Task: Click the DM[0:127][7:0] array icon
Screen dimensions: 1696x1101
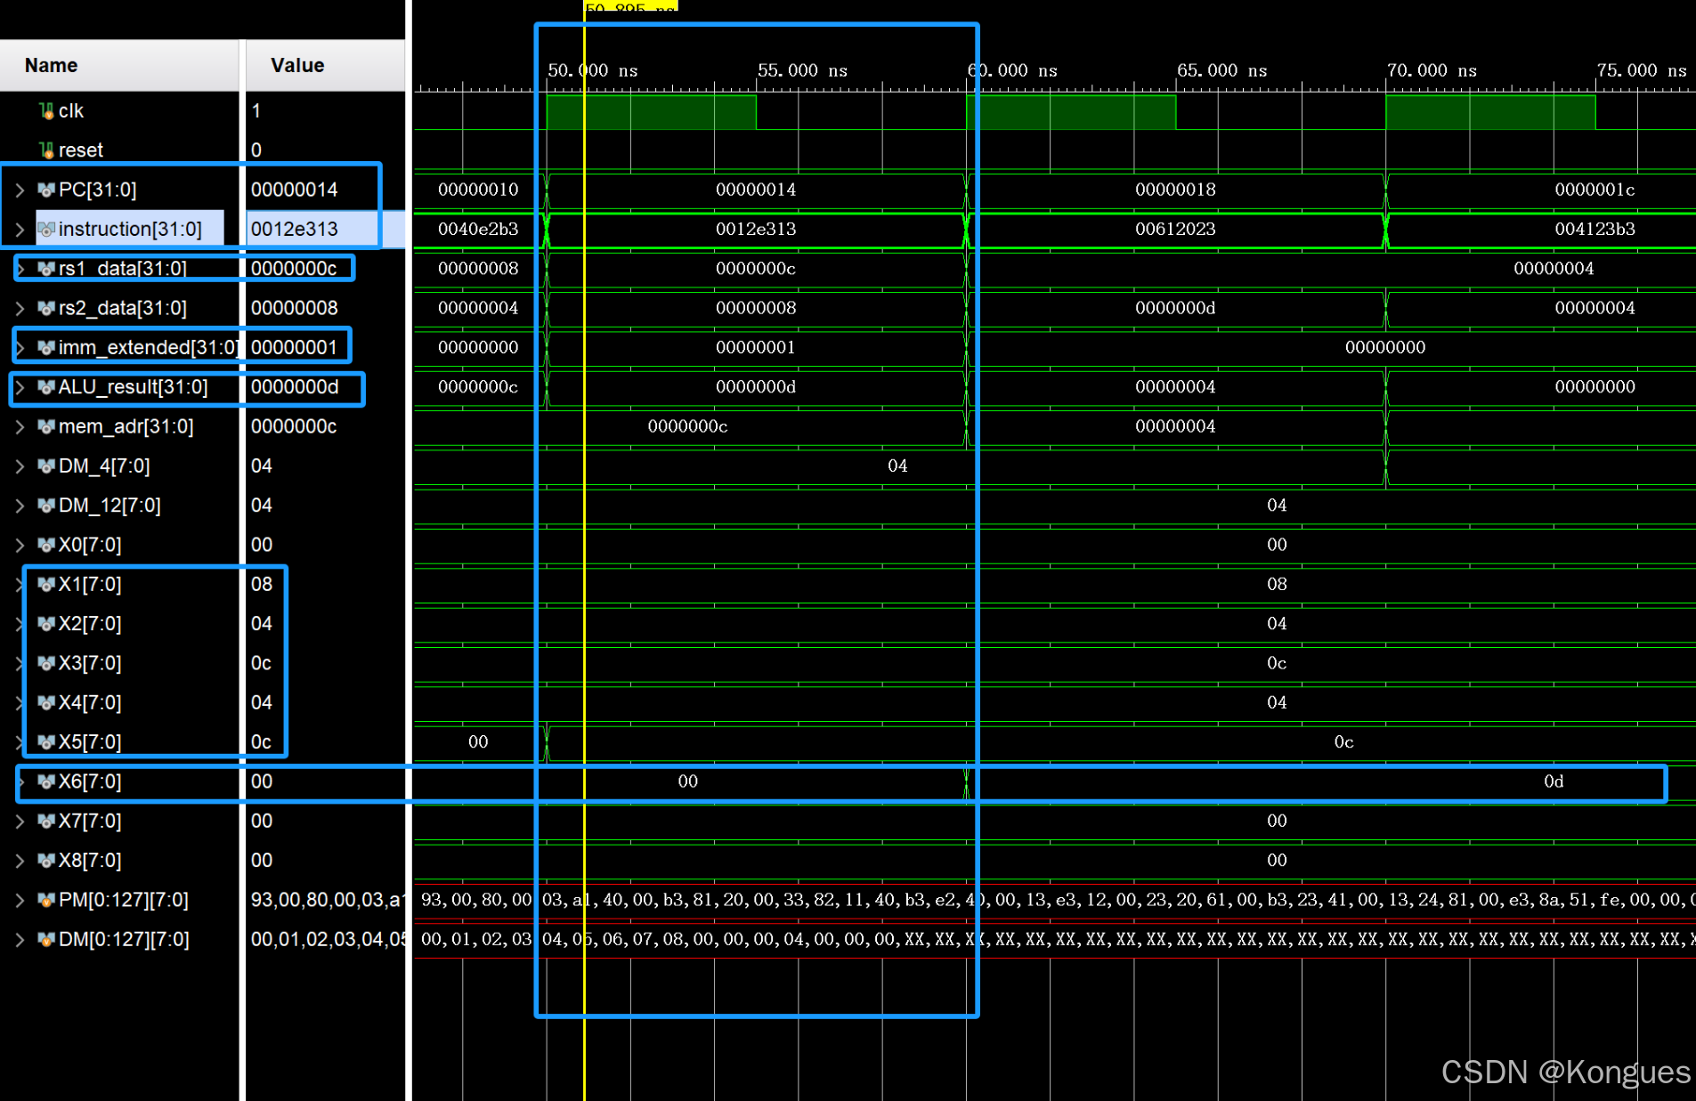Action: [x=46, y=939]
